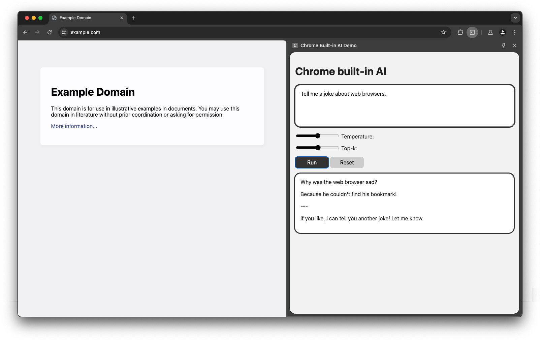
Task: Click the 'couldn't find his bookmark' line
Action: coord(349,194)
